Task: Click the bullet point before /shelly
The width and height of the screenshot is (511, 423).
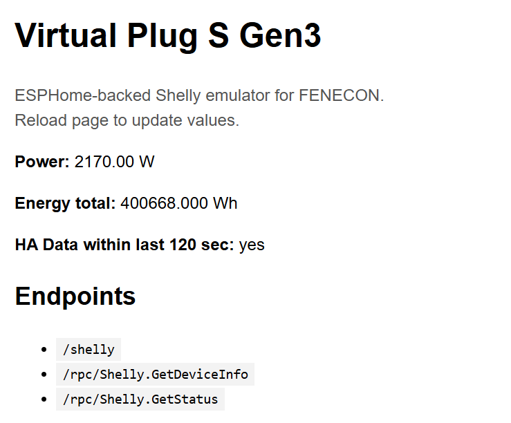Action: pos(45,350)
